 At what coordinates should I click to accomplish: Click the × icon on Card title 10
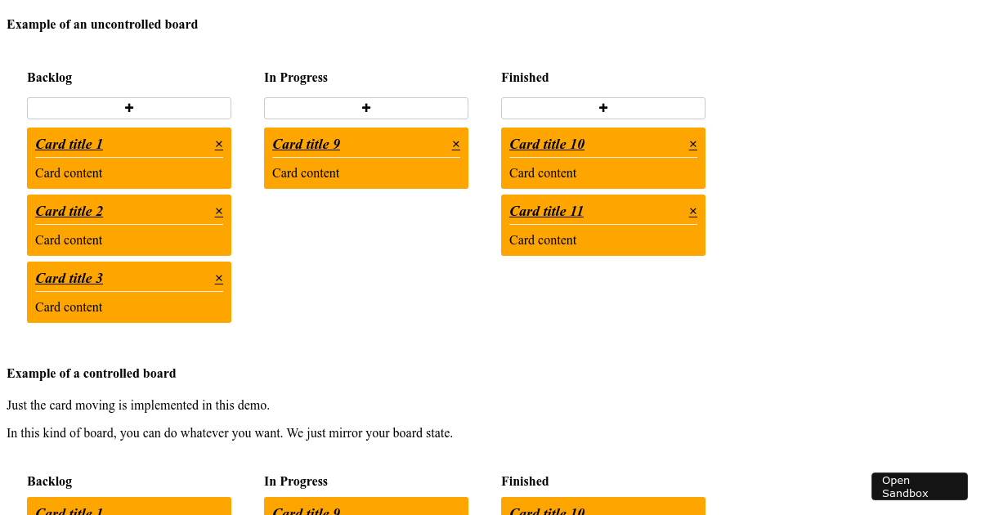692,144
